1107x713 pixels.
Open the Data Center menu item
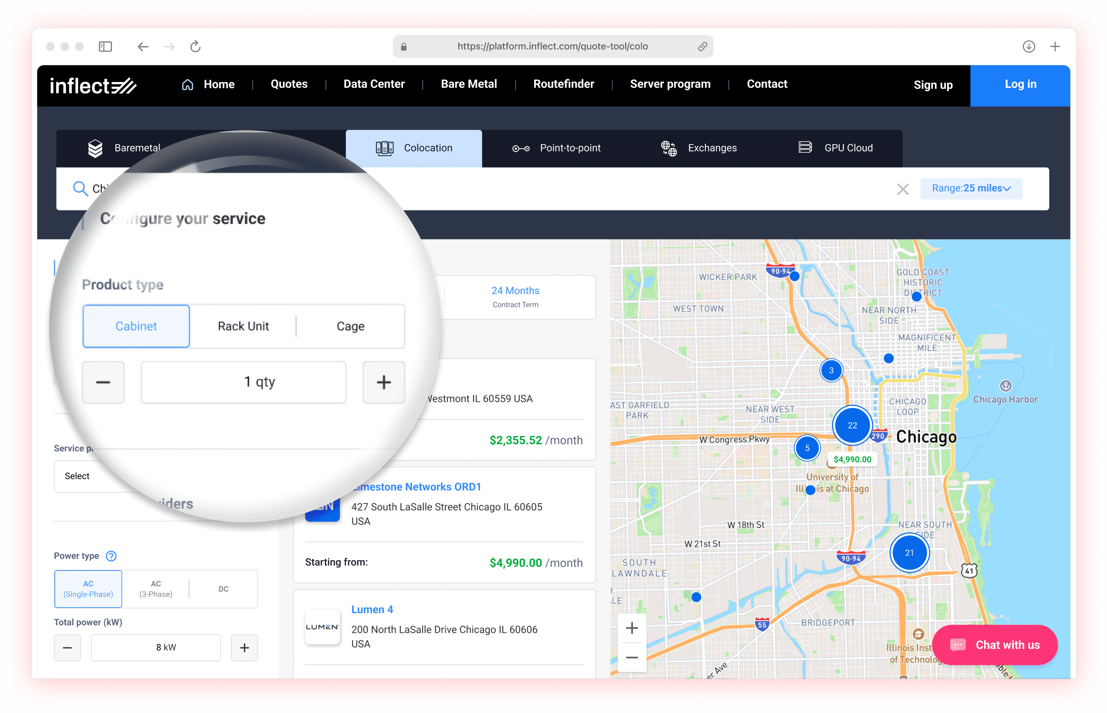[374, 84]
